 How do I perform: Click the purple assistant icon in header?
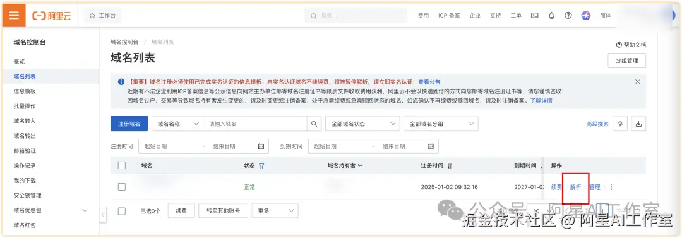586,16
